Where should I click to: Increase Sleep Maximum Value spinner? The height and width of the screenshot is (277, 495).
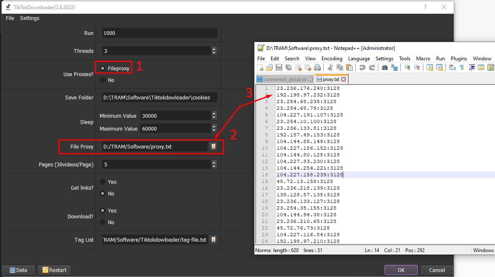214,126
